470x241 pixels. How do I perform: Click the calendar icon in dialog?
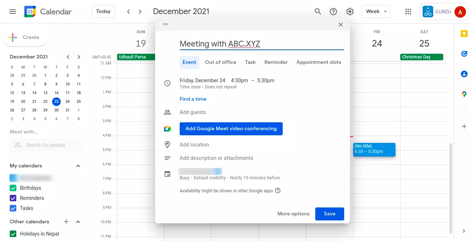coord(167,174)
